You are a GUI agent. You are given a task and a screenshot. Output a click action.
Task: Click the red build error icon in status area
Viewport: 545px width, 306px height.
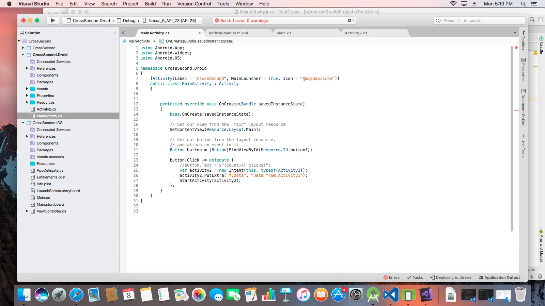point(217,20)
